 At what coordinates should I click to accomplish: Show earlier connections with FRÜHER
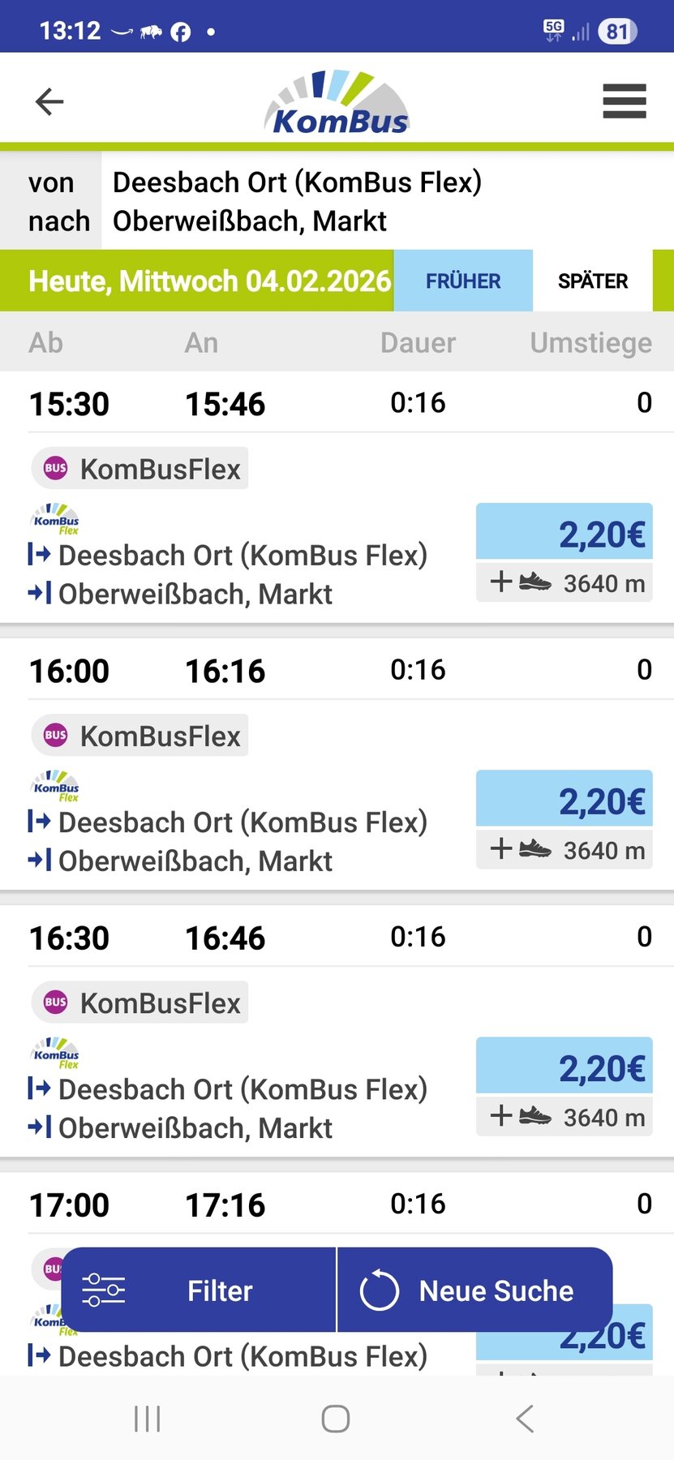click(x=463, y=281)
